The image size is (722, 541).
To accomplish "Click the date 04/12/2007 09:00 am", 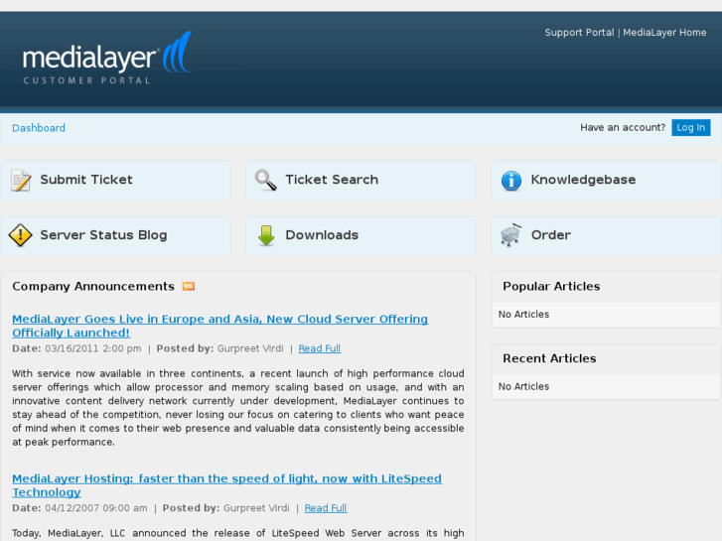I will tap(96, 508).
